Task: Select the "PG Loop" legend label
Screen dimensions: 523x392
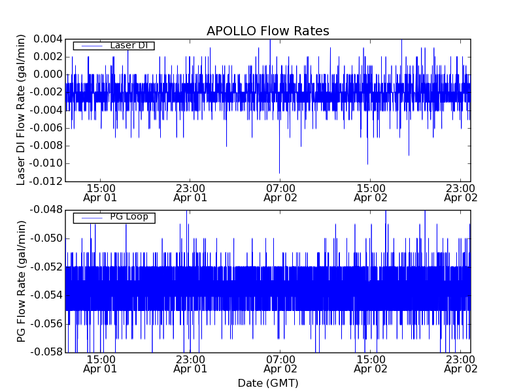Action: coord(129,217)
